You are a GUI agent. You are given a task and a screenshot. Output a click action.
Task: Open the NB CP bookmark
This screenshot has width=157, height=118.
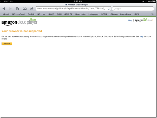[51, 14]
